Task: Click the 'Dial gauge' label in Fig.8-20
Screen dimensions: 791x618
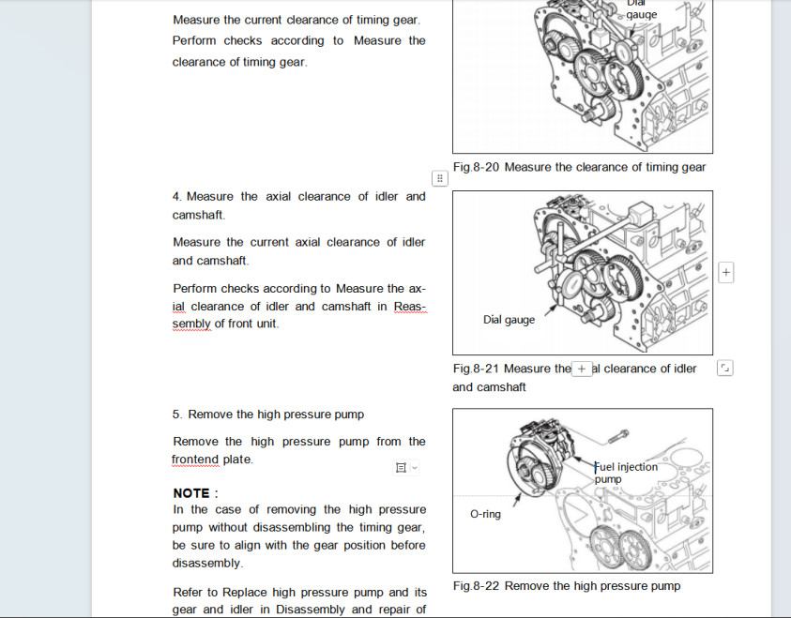Action: coord(641,9)
